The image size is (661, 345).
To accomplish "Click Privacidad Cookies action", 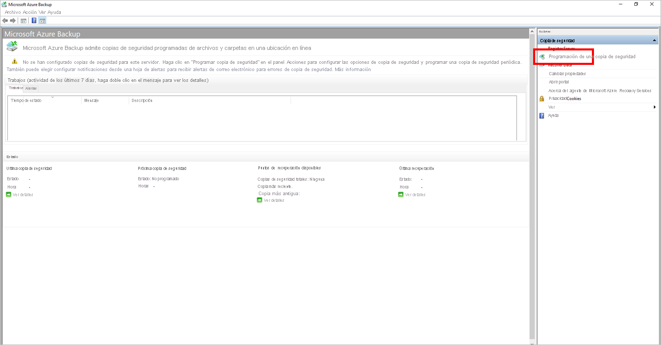I will click(565, 98).
